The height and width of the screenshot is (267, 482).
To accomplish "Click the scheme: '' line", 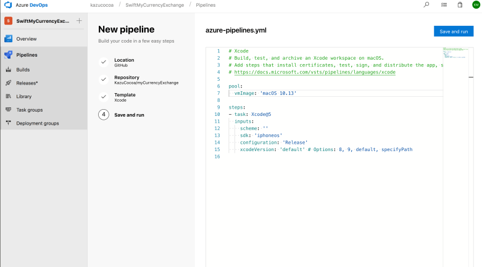I will click(x=254, y=128).
